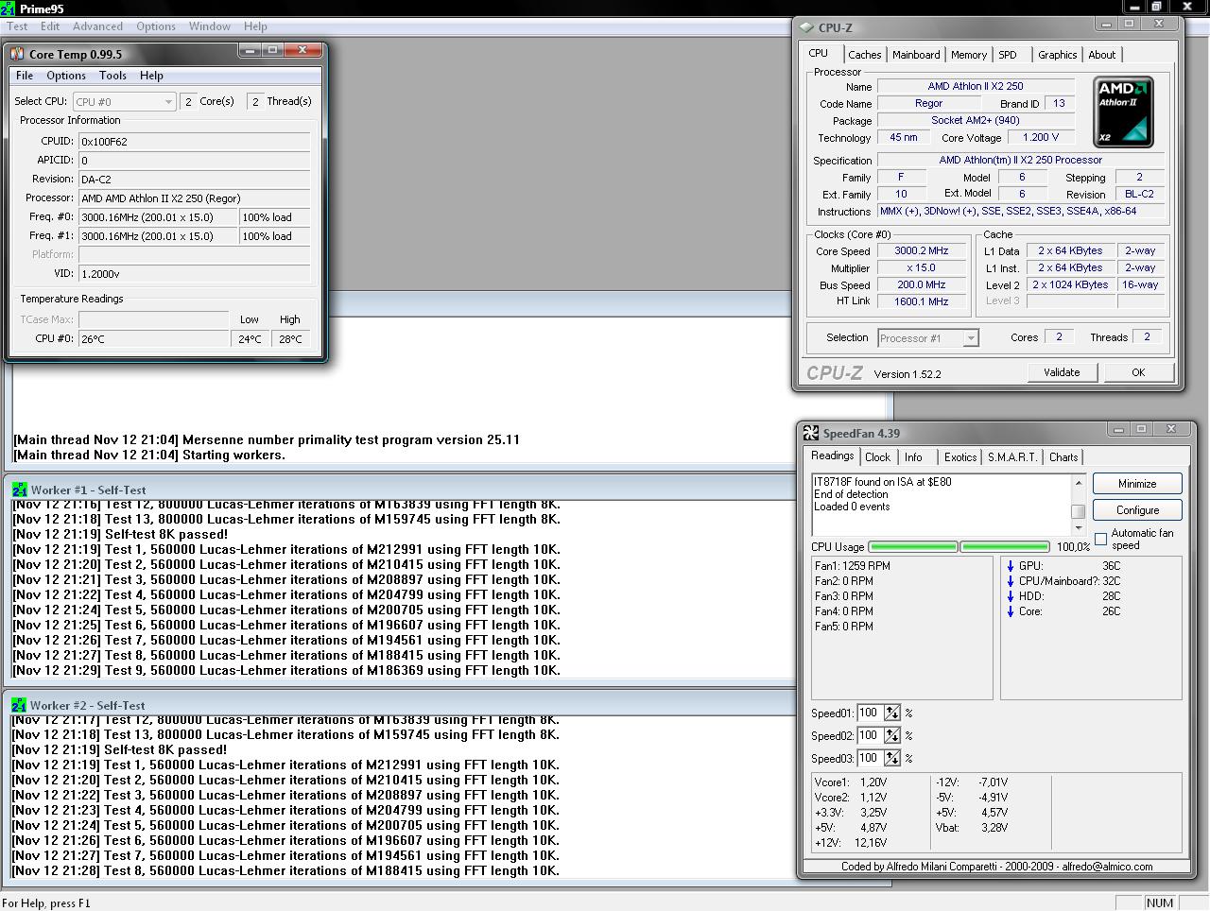1210x911 pixels.
Task: Click the NUM indicator in Prime95 status bar
Action: [1159, 902]
